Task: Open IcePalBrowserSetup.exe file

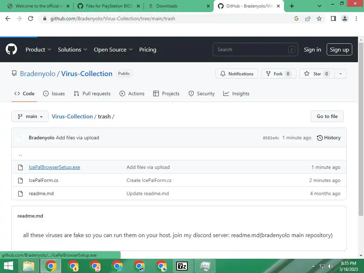Action: point(54,167)
